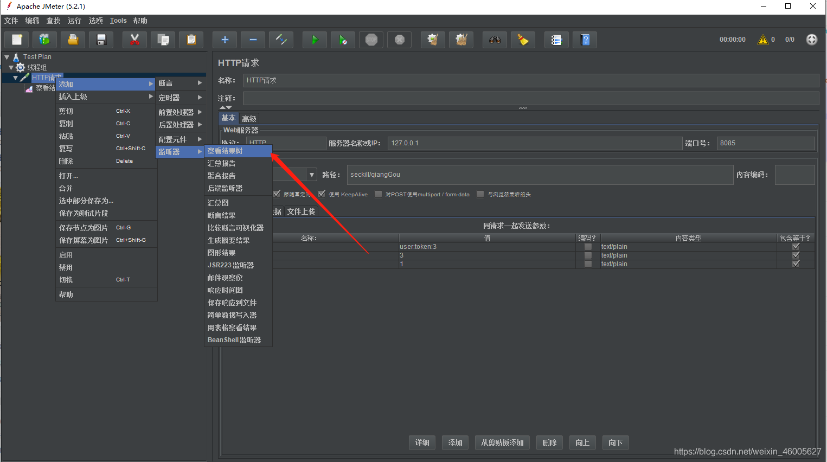
Task: Expand the 配置元件 submenu
Action: coord(180,139)
